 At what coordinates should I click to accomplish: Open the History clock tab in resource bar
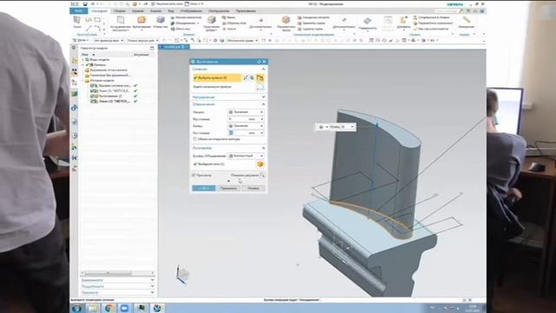75,136
